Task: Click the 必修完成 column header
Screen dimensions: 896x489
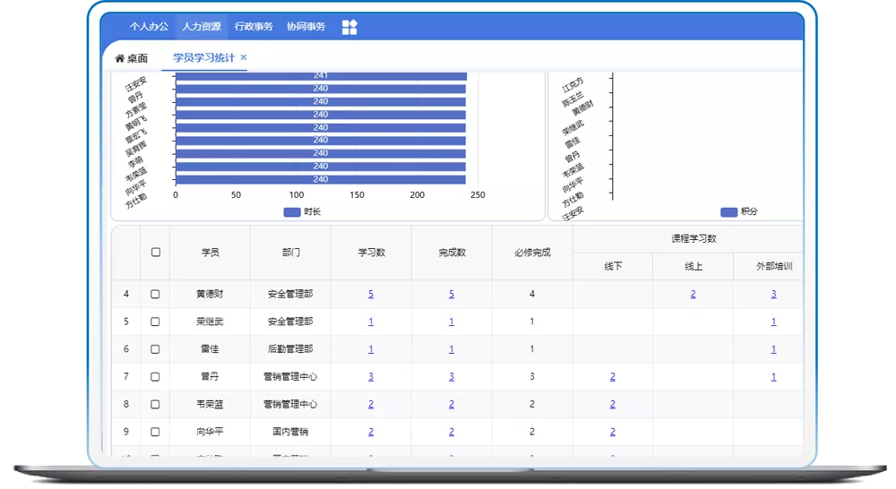Action: pyautogui.click(x=532, y=253)
